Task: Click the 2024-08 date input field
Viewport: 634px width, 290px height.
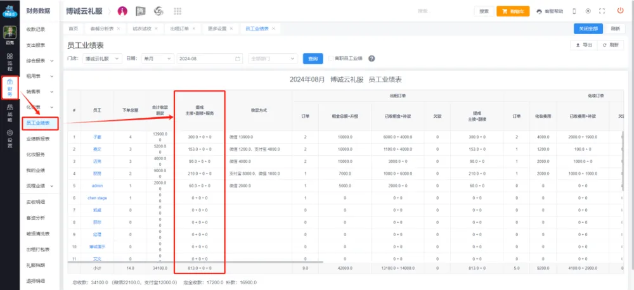Action: click(x=209, y=58)
